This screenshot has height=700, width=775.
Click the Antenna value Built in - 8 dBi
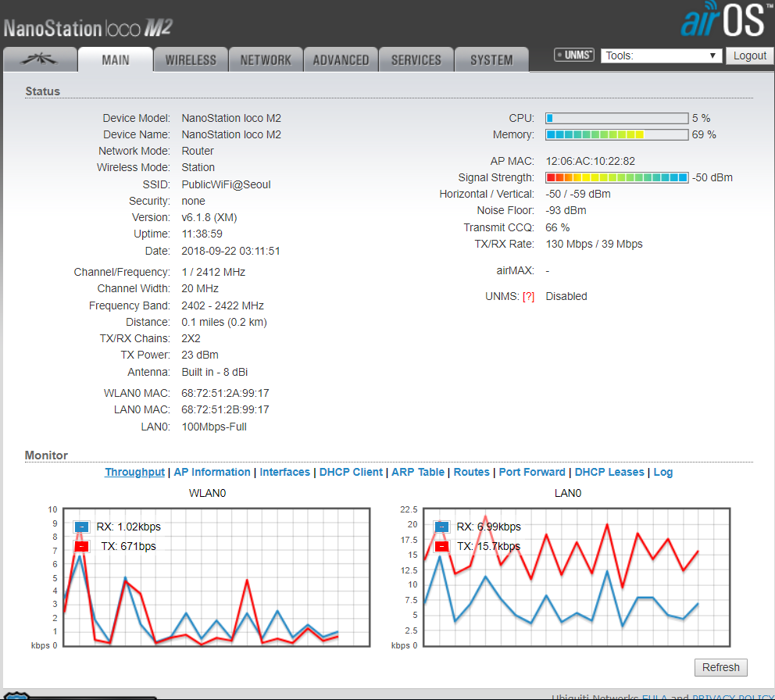coord(215,372)
